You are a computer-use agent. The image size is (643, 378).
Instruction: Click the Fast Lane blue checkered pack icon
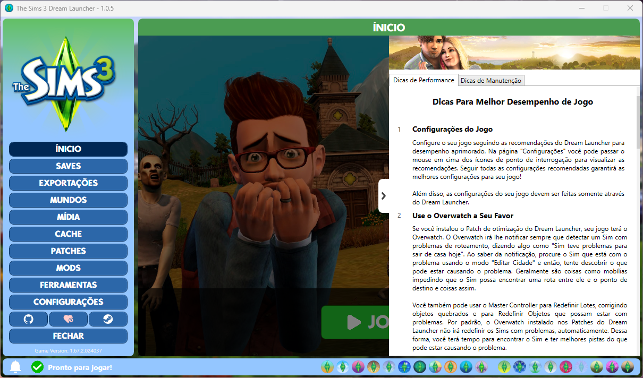click(520, 367)
